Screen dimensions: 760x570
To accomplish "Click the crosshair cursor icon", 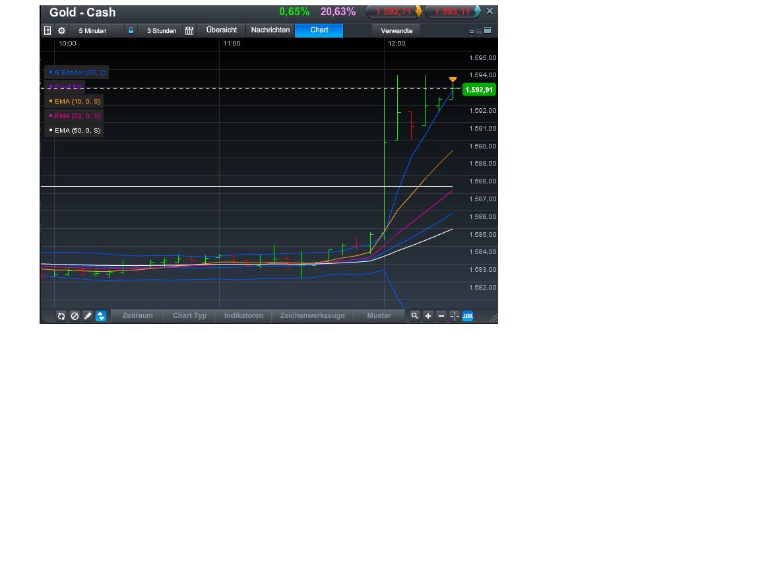I will [455, 315].
